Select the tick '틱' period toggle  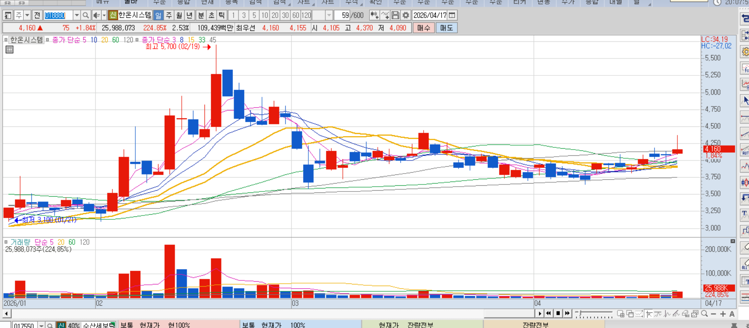222,15
